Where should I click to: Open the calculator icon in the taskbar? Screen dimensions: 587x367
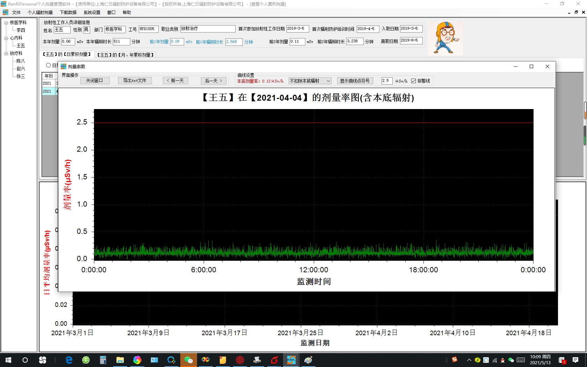click(103, 360)
